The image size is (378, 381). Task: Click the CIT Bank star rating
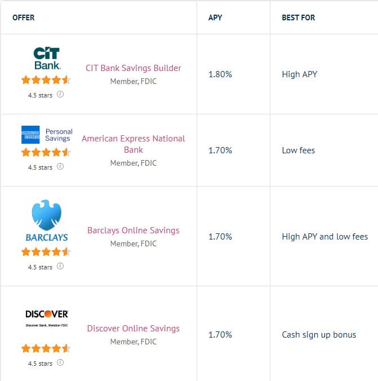point(46,80)
